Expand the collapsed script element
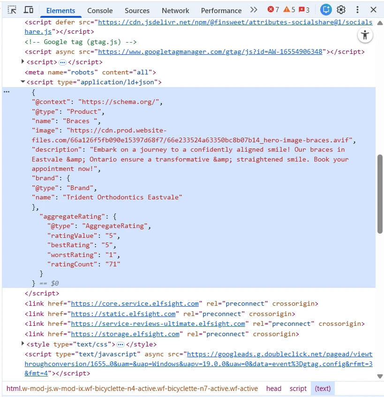Screen dimensions: 384x397 (23, 61)
